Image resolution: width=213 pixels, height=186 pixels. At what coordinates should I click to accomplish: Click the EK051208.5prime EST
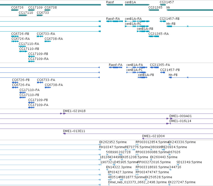122,160
